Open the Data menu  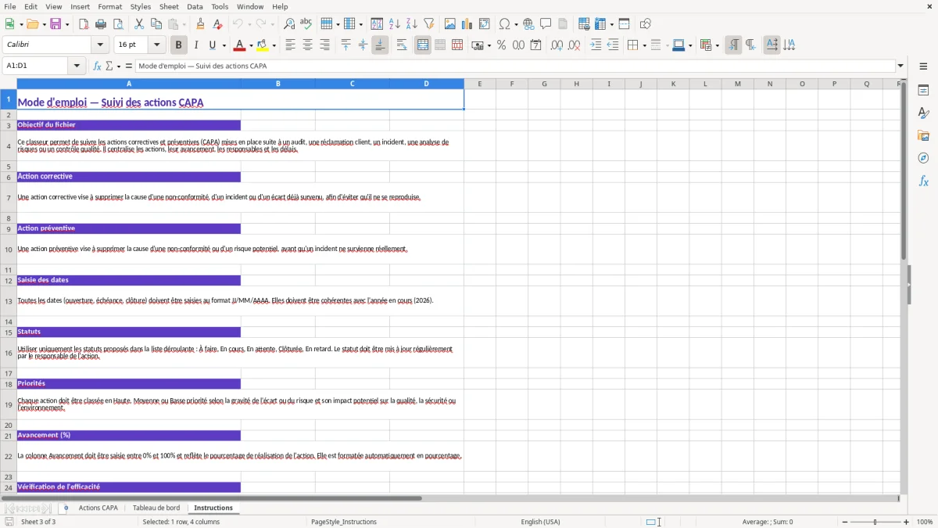(x=195, y=6)
